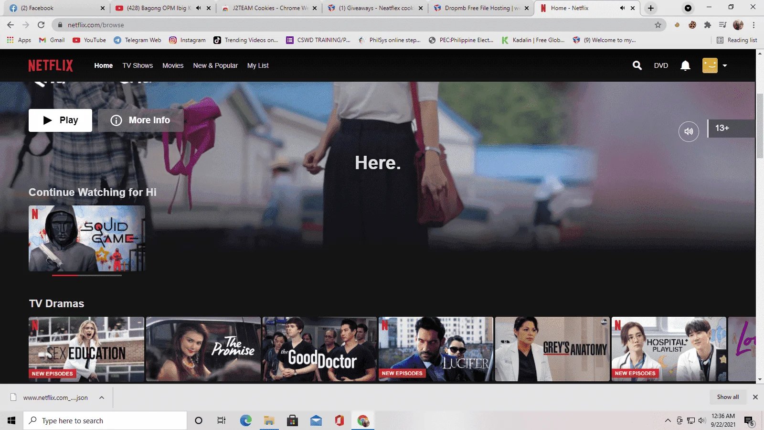Click the Windows search box
Screen dimensions: 764x430
click(105, 420)
